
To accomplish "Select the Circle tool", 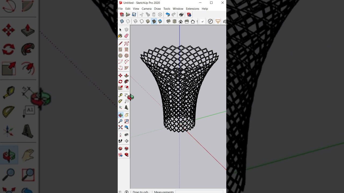I will click(120, 56).
